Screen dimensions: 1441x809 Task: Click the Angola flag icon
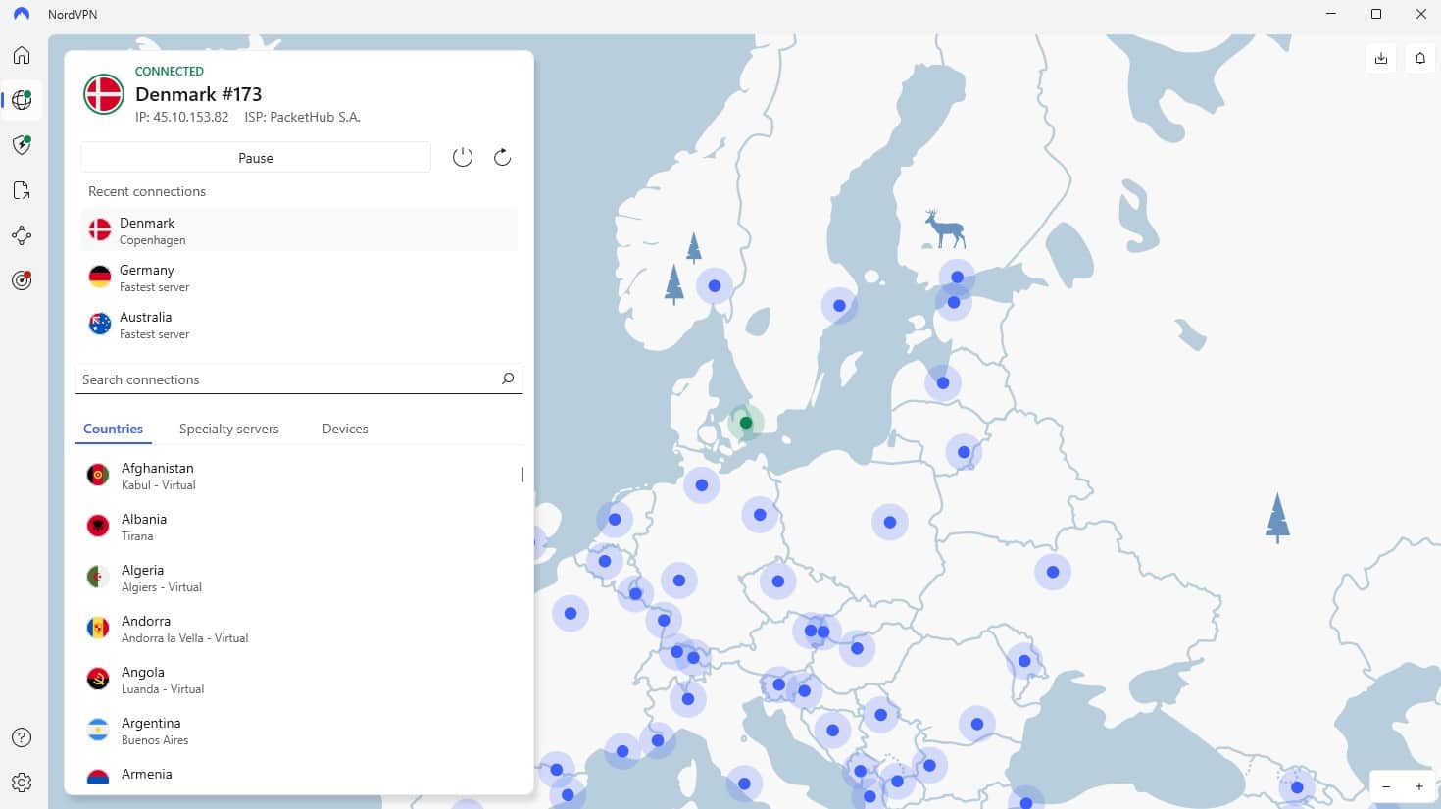pyautogui.click(x=98, y=680)
